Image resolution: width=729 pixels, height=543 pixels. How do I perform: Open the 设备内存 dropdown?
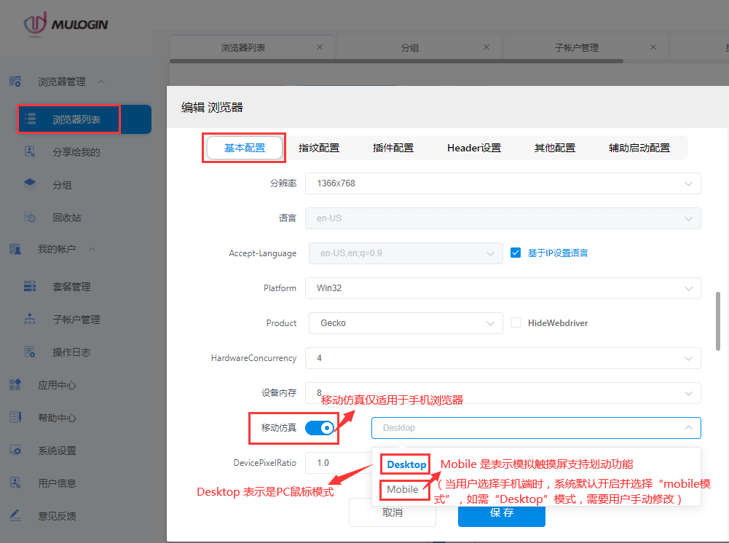[x=503, y=393]
